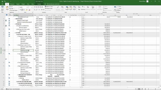This screenshot has width=161, height=90.
Task: Click the Indicators column header info icon
Action: pyautogui.click(x=7, y=15)
